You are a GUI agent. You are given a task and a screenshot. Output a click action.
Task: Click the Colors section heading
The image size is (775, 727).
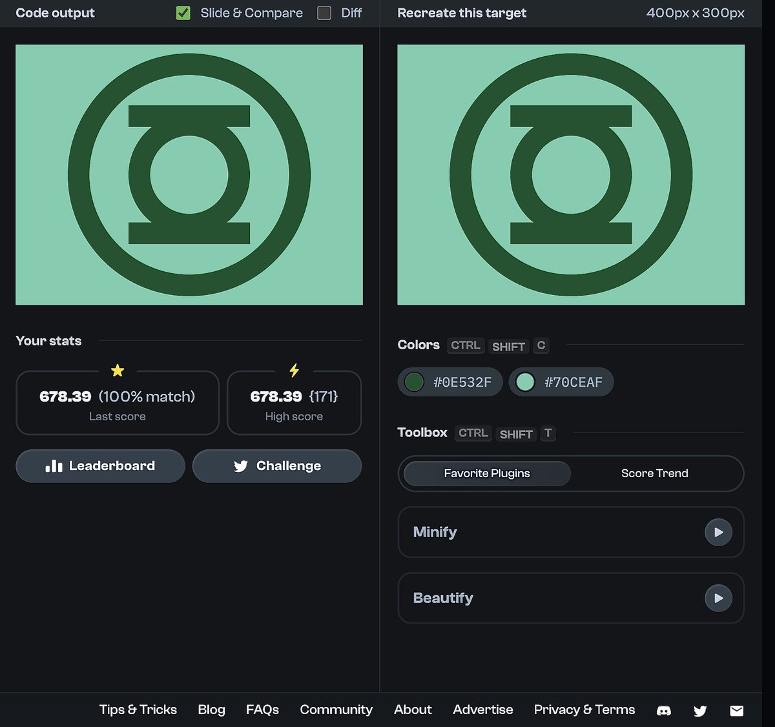coord(418,345)
